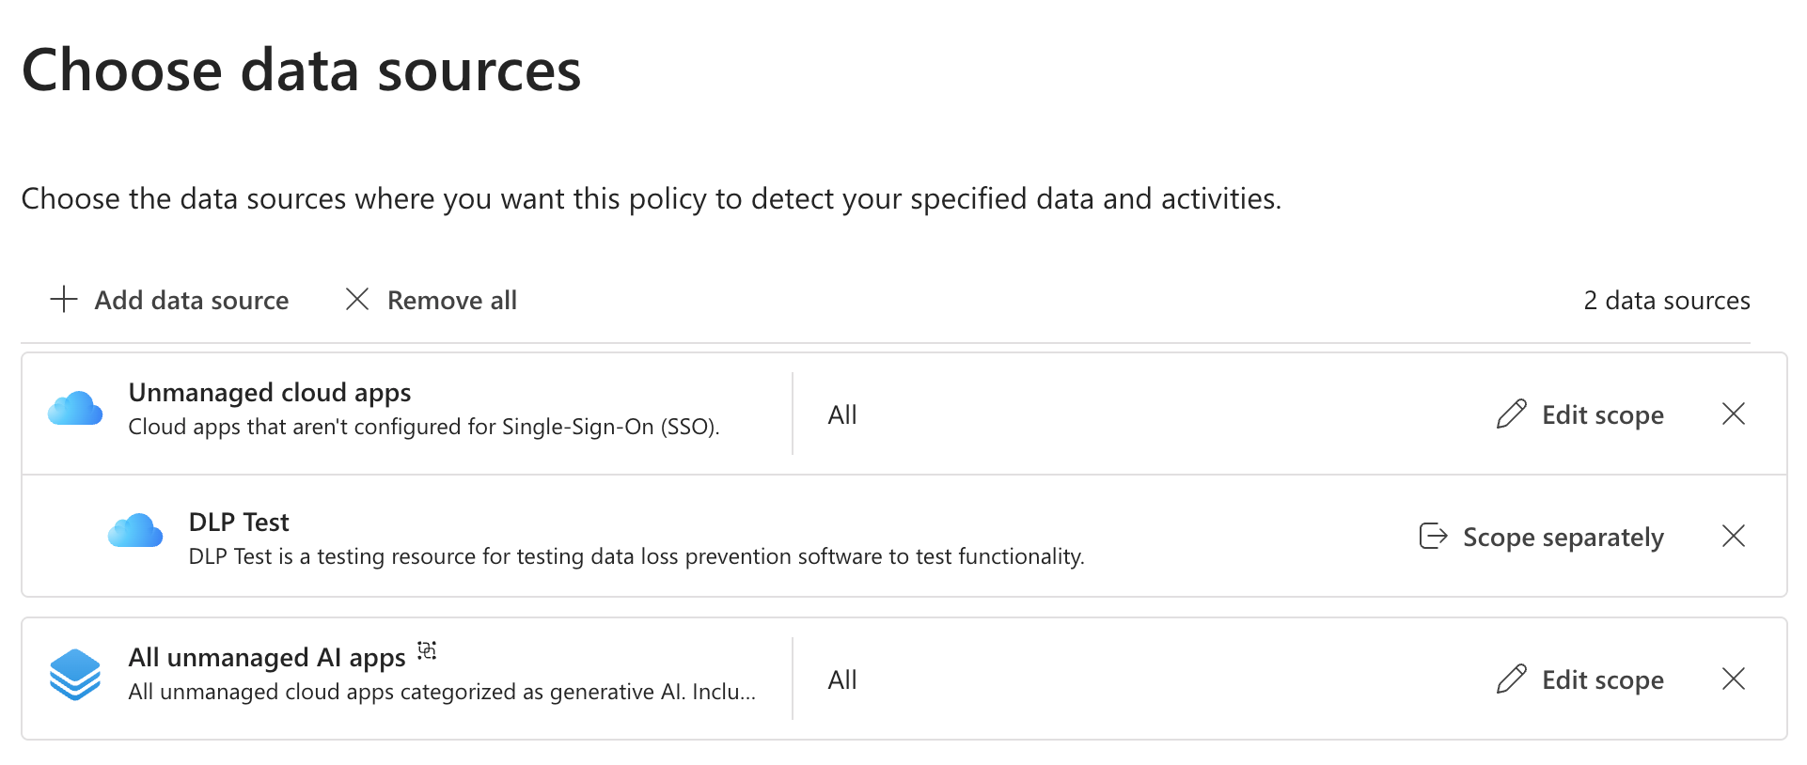Click the pencil icon beside AI apps Edit scope
This screenshot has width=1807, height=765.
(1510, 679)
